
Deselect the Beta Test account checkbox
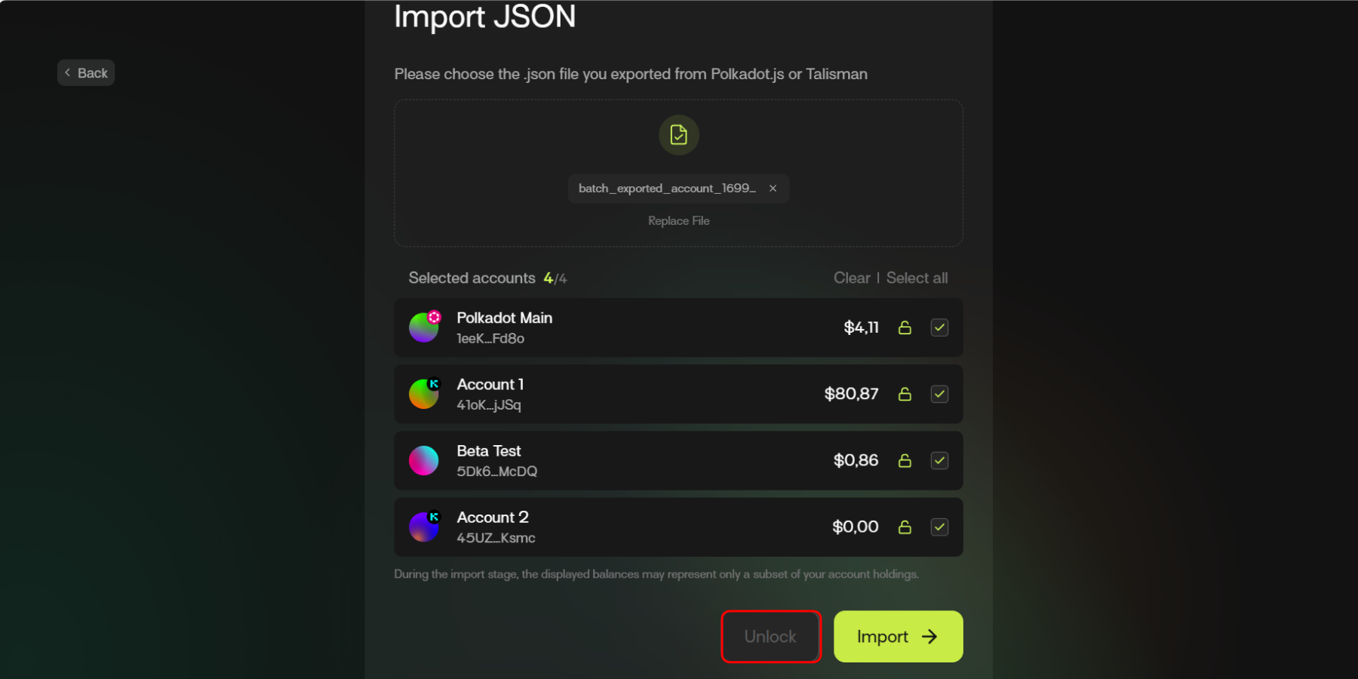tap(939, 460)
